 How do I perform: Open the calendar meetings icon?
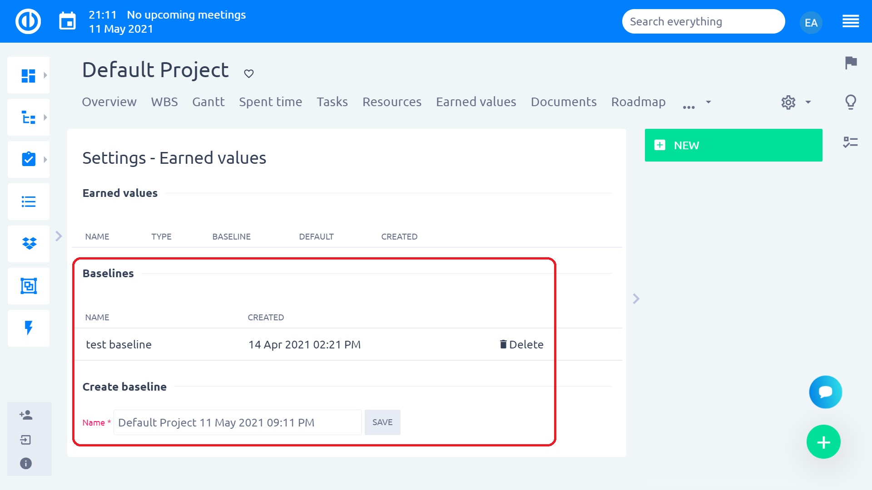(x=67, y=21)
